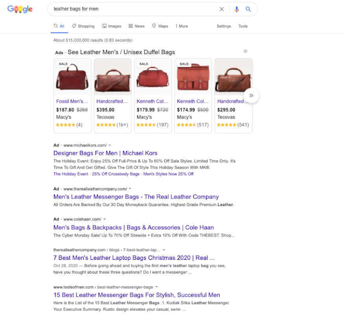Open the Designer Bags For Men Michael Kors link

105,153
